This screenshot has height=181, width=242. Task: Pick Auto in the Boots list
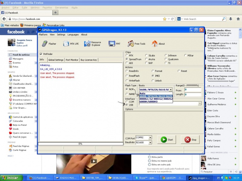pos(156,94)
